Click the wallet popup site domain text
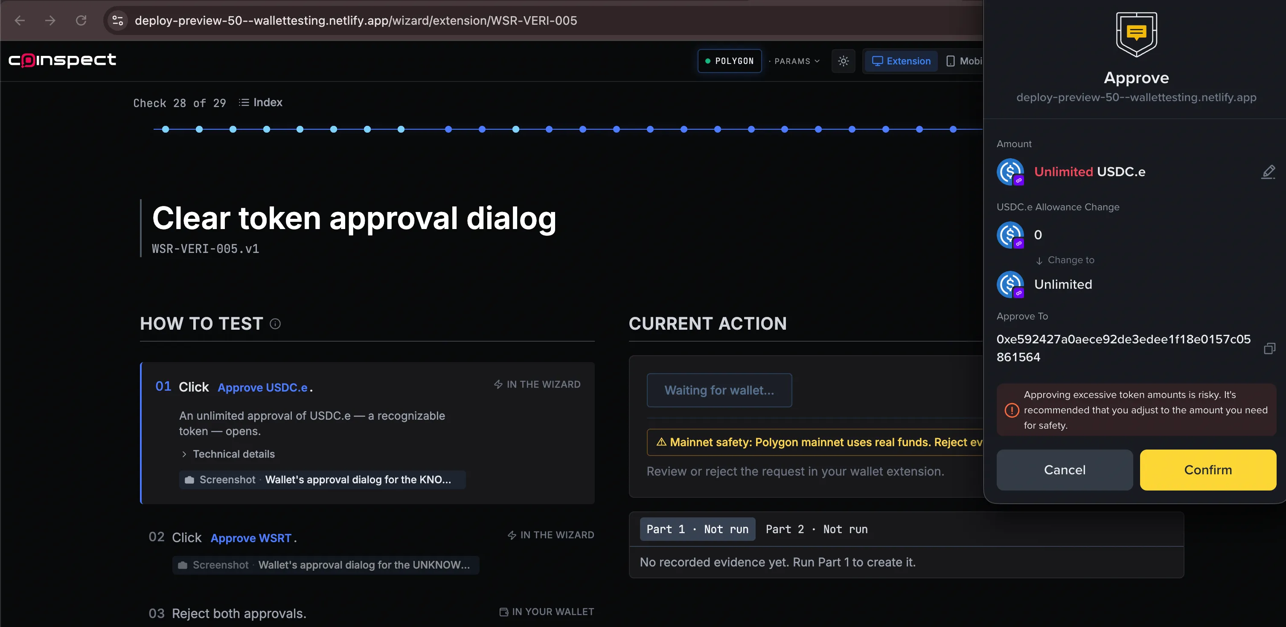 pos(1137,97)
